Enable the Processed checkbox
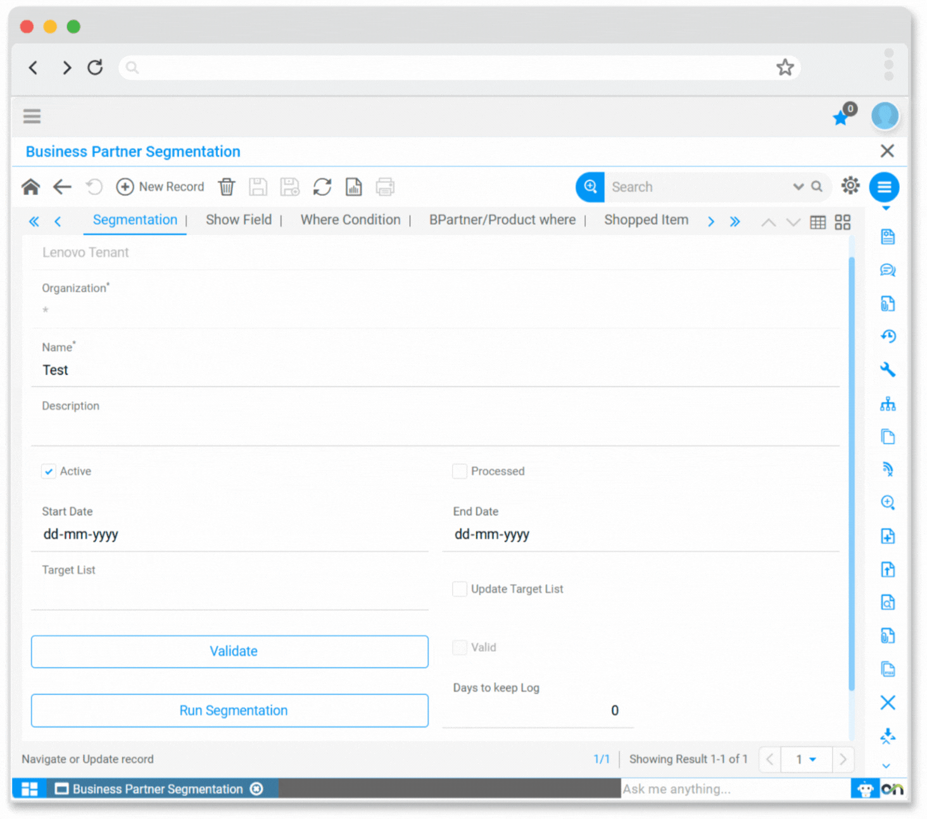The image size is (927, 819). (x=460, y=471)
